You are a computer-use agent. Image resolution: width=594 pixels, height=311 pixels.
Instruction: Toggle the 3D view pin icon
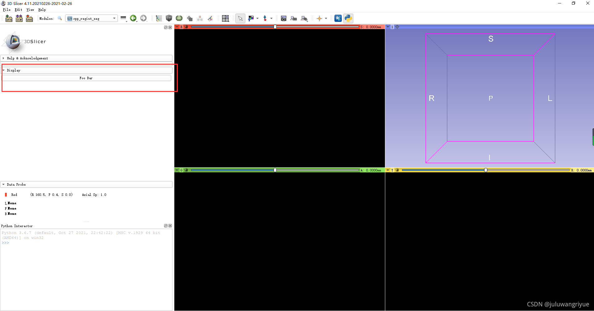[x=388, y=27]
